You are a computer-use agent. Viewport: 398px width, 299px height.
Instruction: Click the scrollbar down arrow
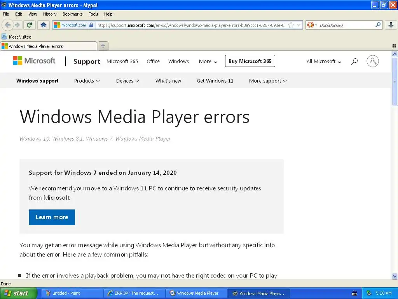pos(395,276)
